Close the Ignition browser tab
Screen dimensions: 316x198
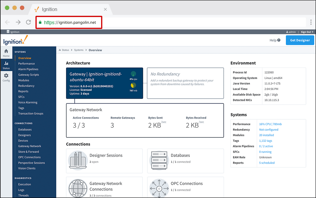[105, 9]
